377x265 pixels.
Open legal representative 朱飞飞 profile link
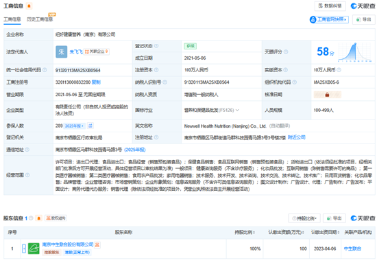coord(76,51)
